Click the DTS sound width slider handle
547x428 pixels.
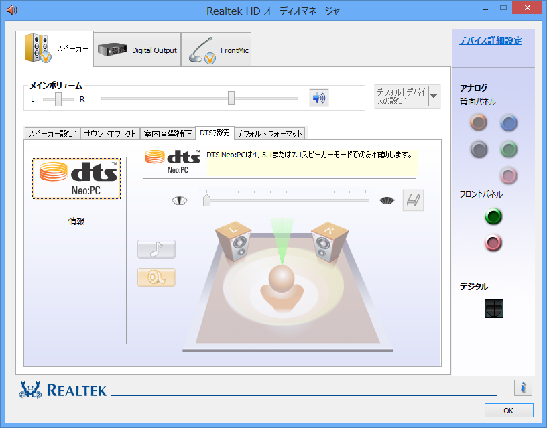[207, 200]
